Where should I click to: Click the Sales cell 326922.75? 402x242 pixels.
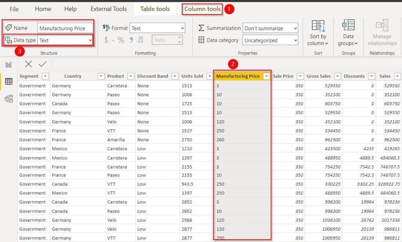coord(389,184)
